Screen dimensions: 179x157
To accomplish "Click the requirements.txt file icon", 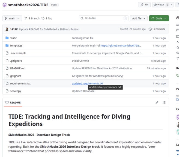I will 7,83.
